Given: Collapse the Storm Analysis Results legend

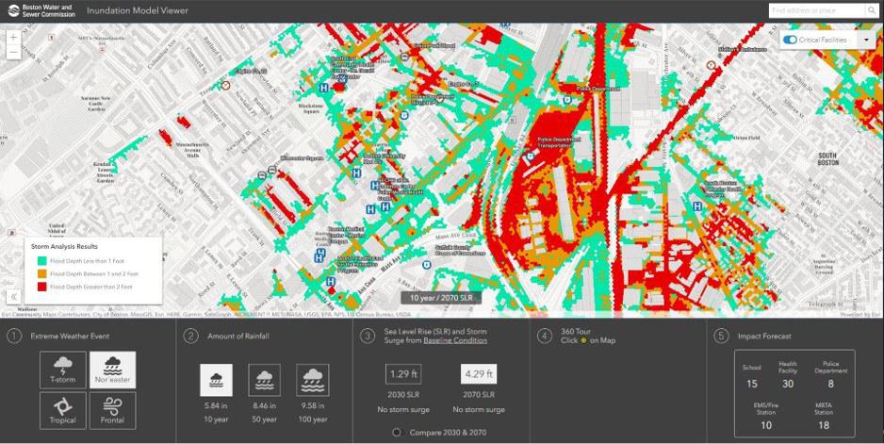Looking at the screenshot, I should tap(14, 296).
